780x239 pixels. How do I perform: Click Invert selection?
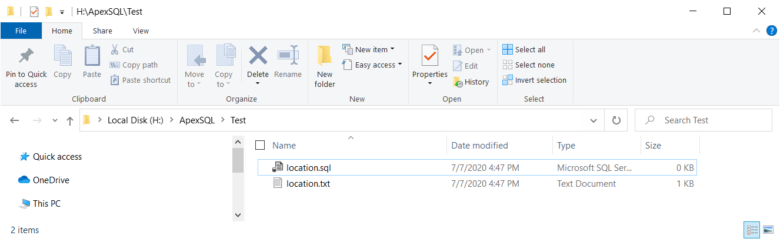[x=535, y=80]
